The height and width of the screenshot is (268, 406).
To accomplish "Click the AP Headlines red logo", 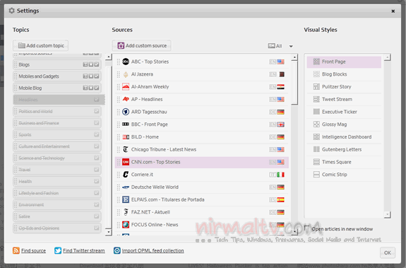I will click(126, 99).
